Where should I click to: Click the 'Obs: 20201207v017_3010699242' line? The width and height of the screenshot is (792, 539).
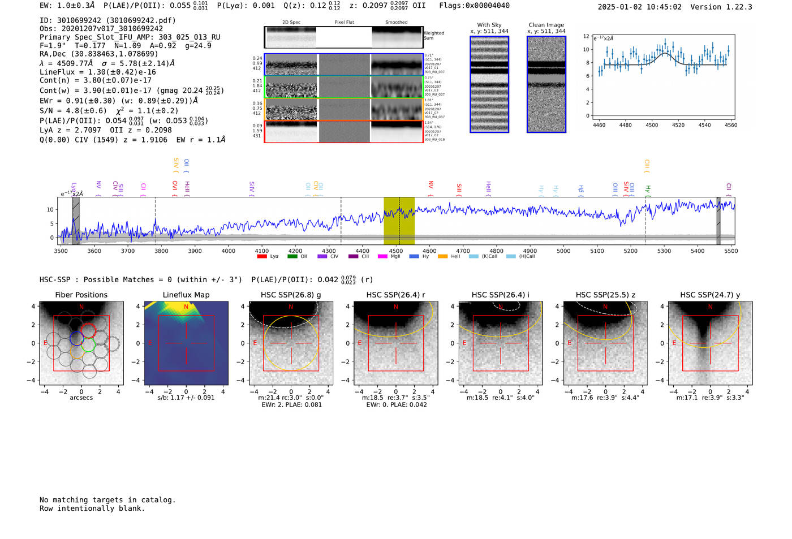[x=101, y=29]
